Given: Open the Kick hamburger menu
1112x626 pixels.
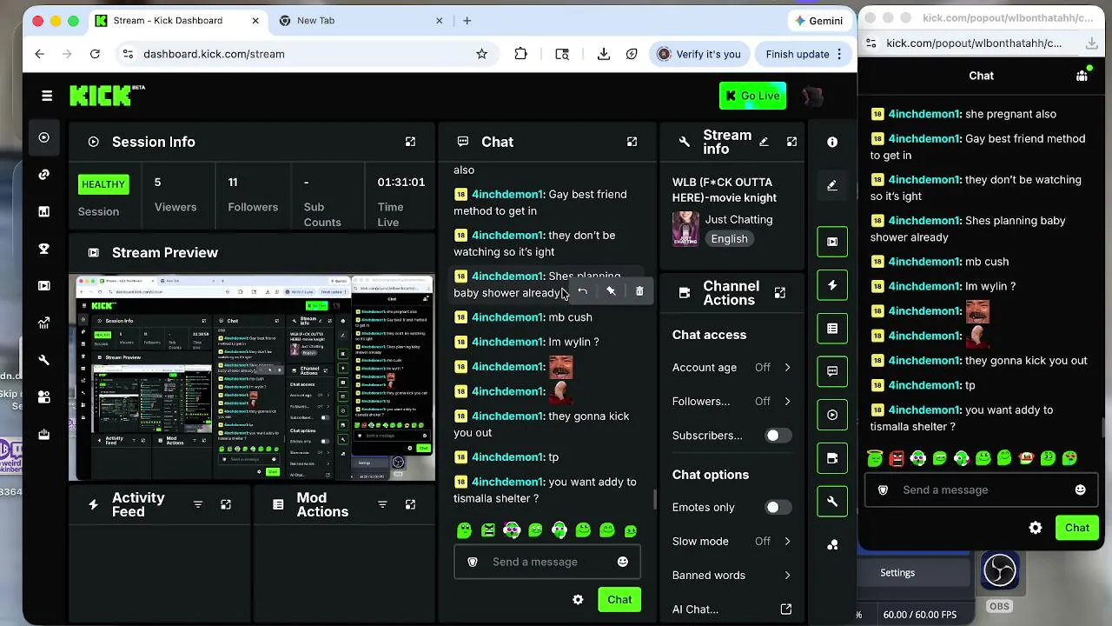Looking at the screenshot, I should (47, 96).
